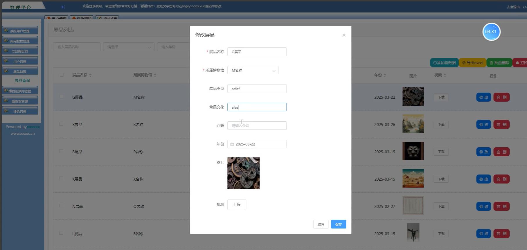This screenshot has height=250, width=527.
Task: Open the 请选择 filter dropdown
Action: pyautogui.click(x=129, y=47)
